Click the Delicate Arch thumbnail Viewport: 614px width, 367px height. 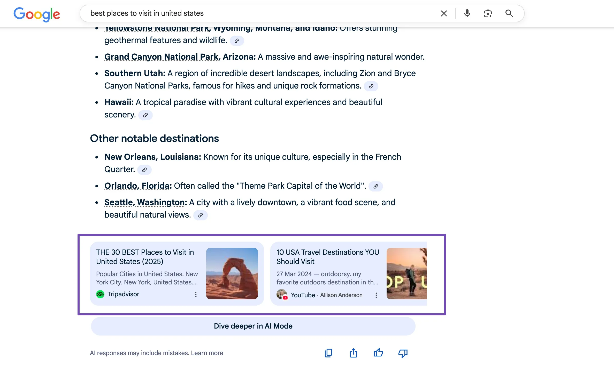tap(232, 274)
